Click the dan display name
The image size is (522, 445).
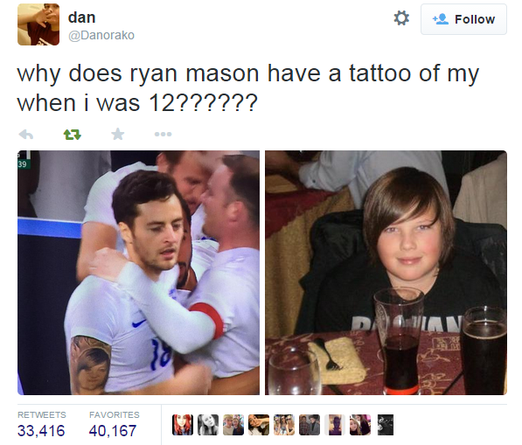(x=81, y=17)
